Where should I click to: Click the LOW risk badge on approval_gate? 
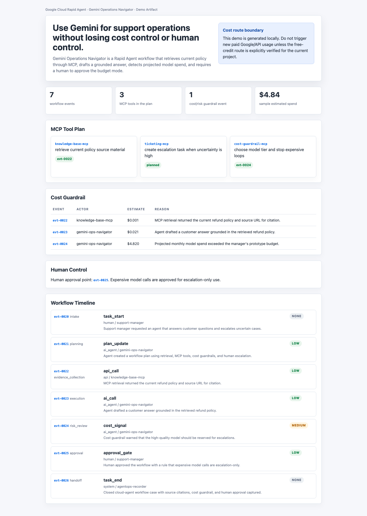click(x=296, y=453)
